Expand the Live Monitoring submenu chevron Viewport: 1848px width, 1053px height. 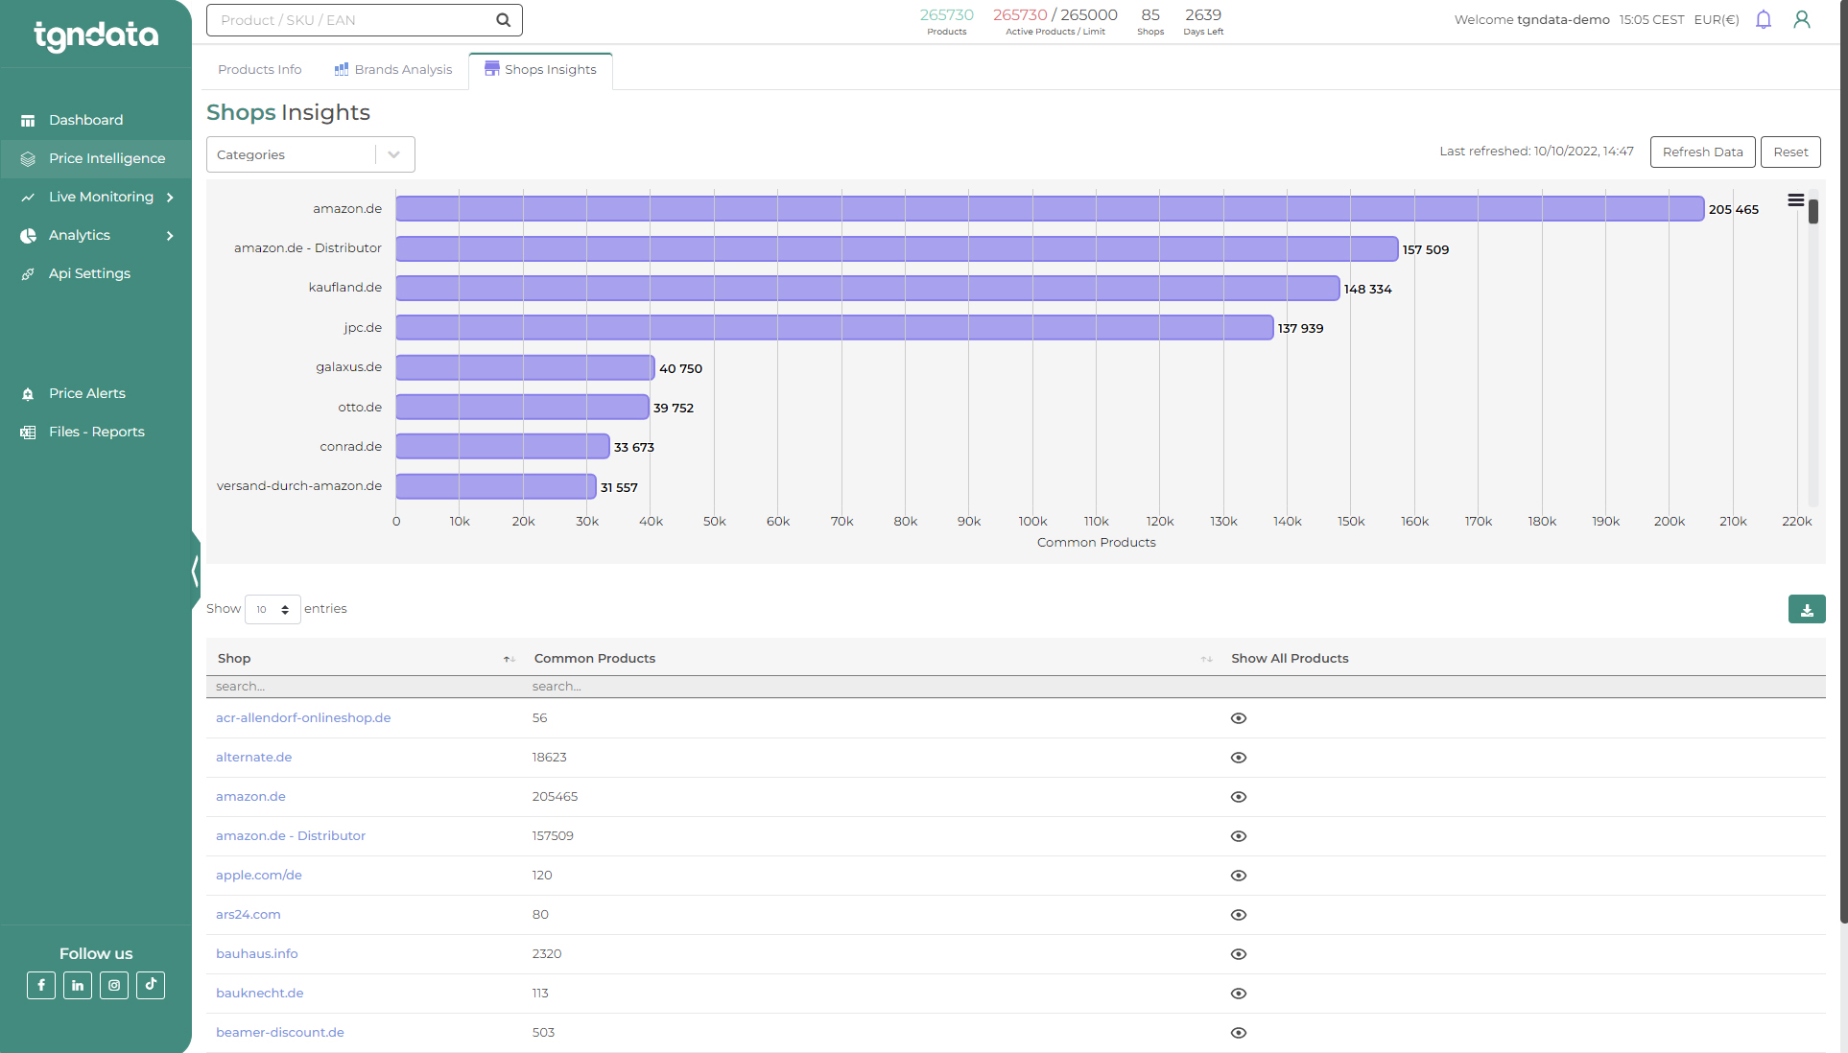tap(170, 198)
